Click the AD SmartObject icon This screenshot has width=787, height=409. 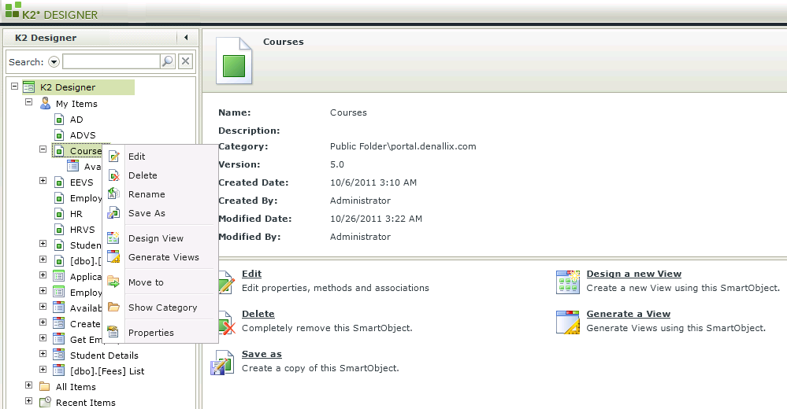coord(59,120)
